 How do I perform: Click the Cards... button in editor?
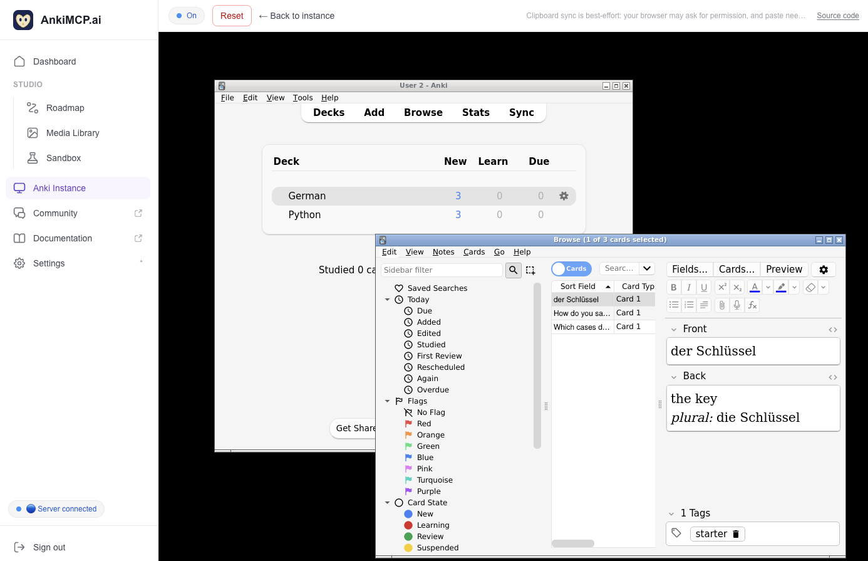pyautogui.click(x=736, y=270)
